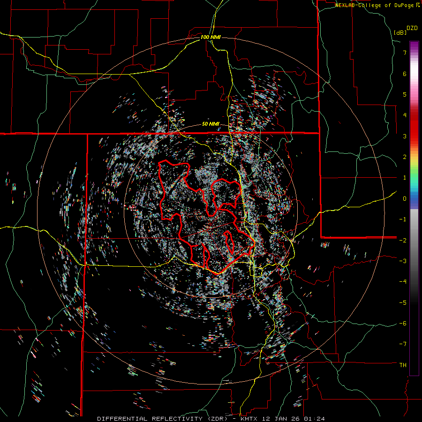This screenshot has width=422, height=422.
Task: Click the -4 value on the color scale
Action: [403, 282]
